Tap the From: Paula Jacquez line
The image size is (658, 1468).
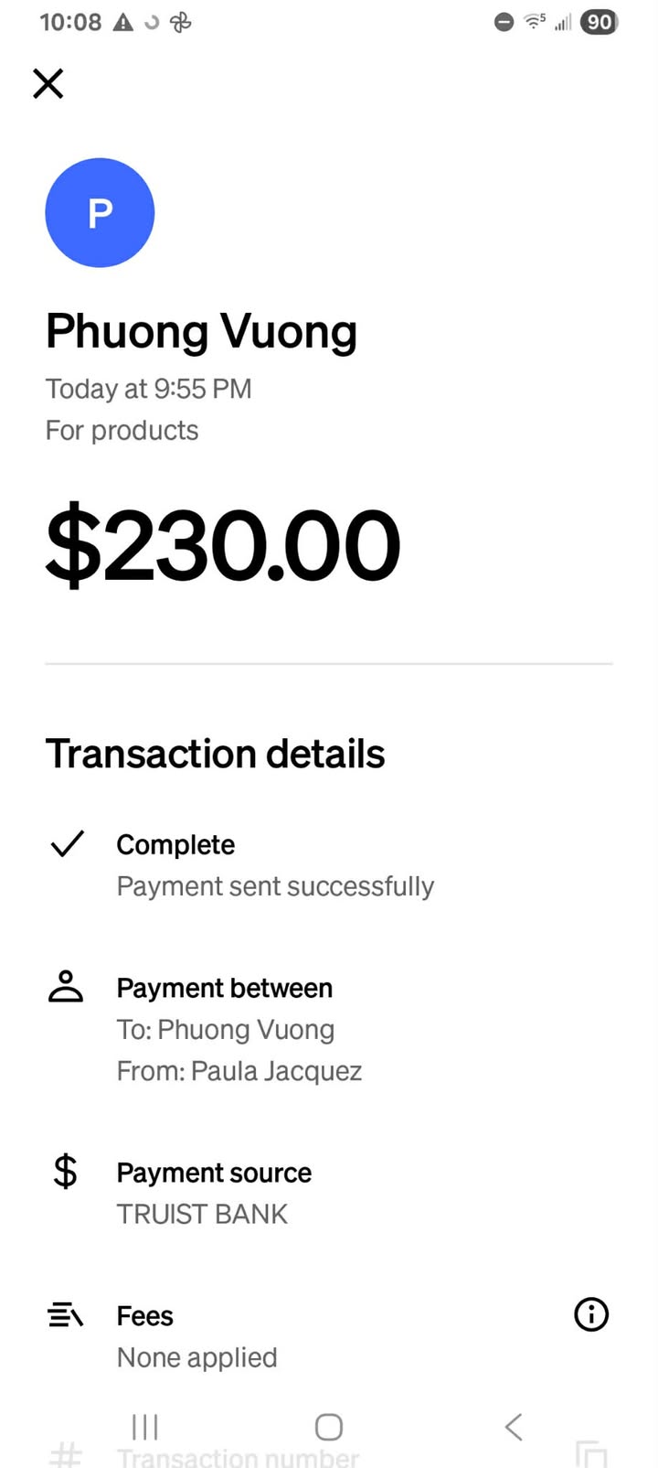pos(239,1071)
